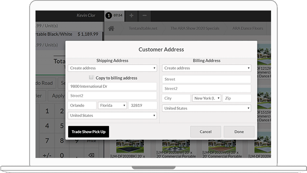Click the billing City field

(x=176, y=98)
